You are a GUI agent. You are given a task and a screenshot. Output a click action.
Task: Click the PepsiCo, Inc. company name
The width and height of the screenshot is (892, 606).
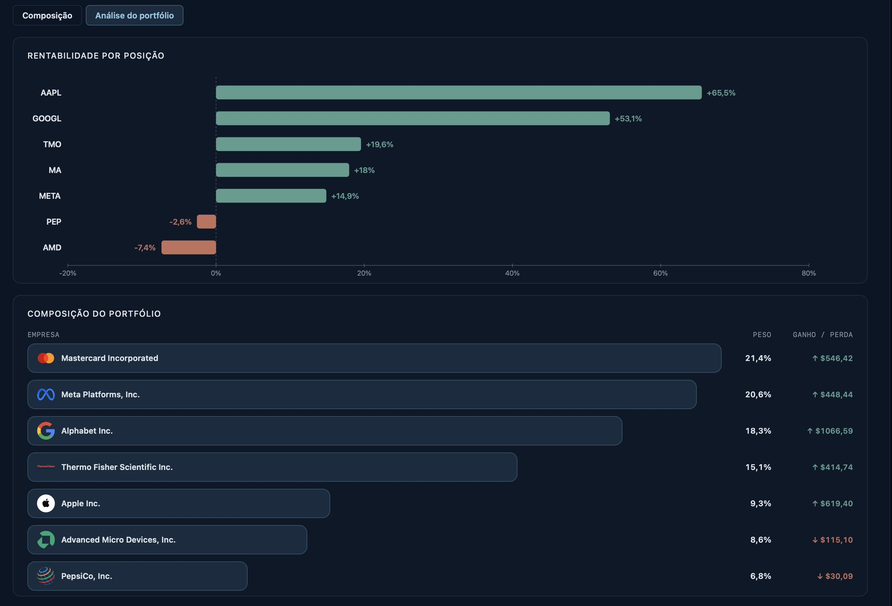pos(87,576)
